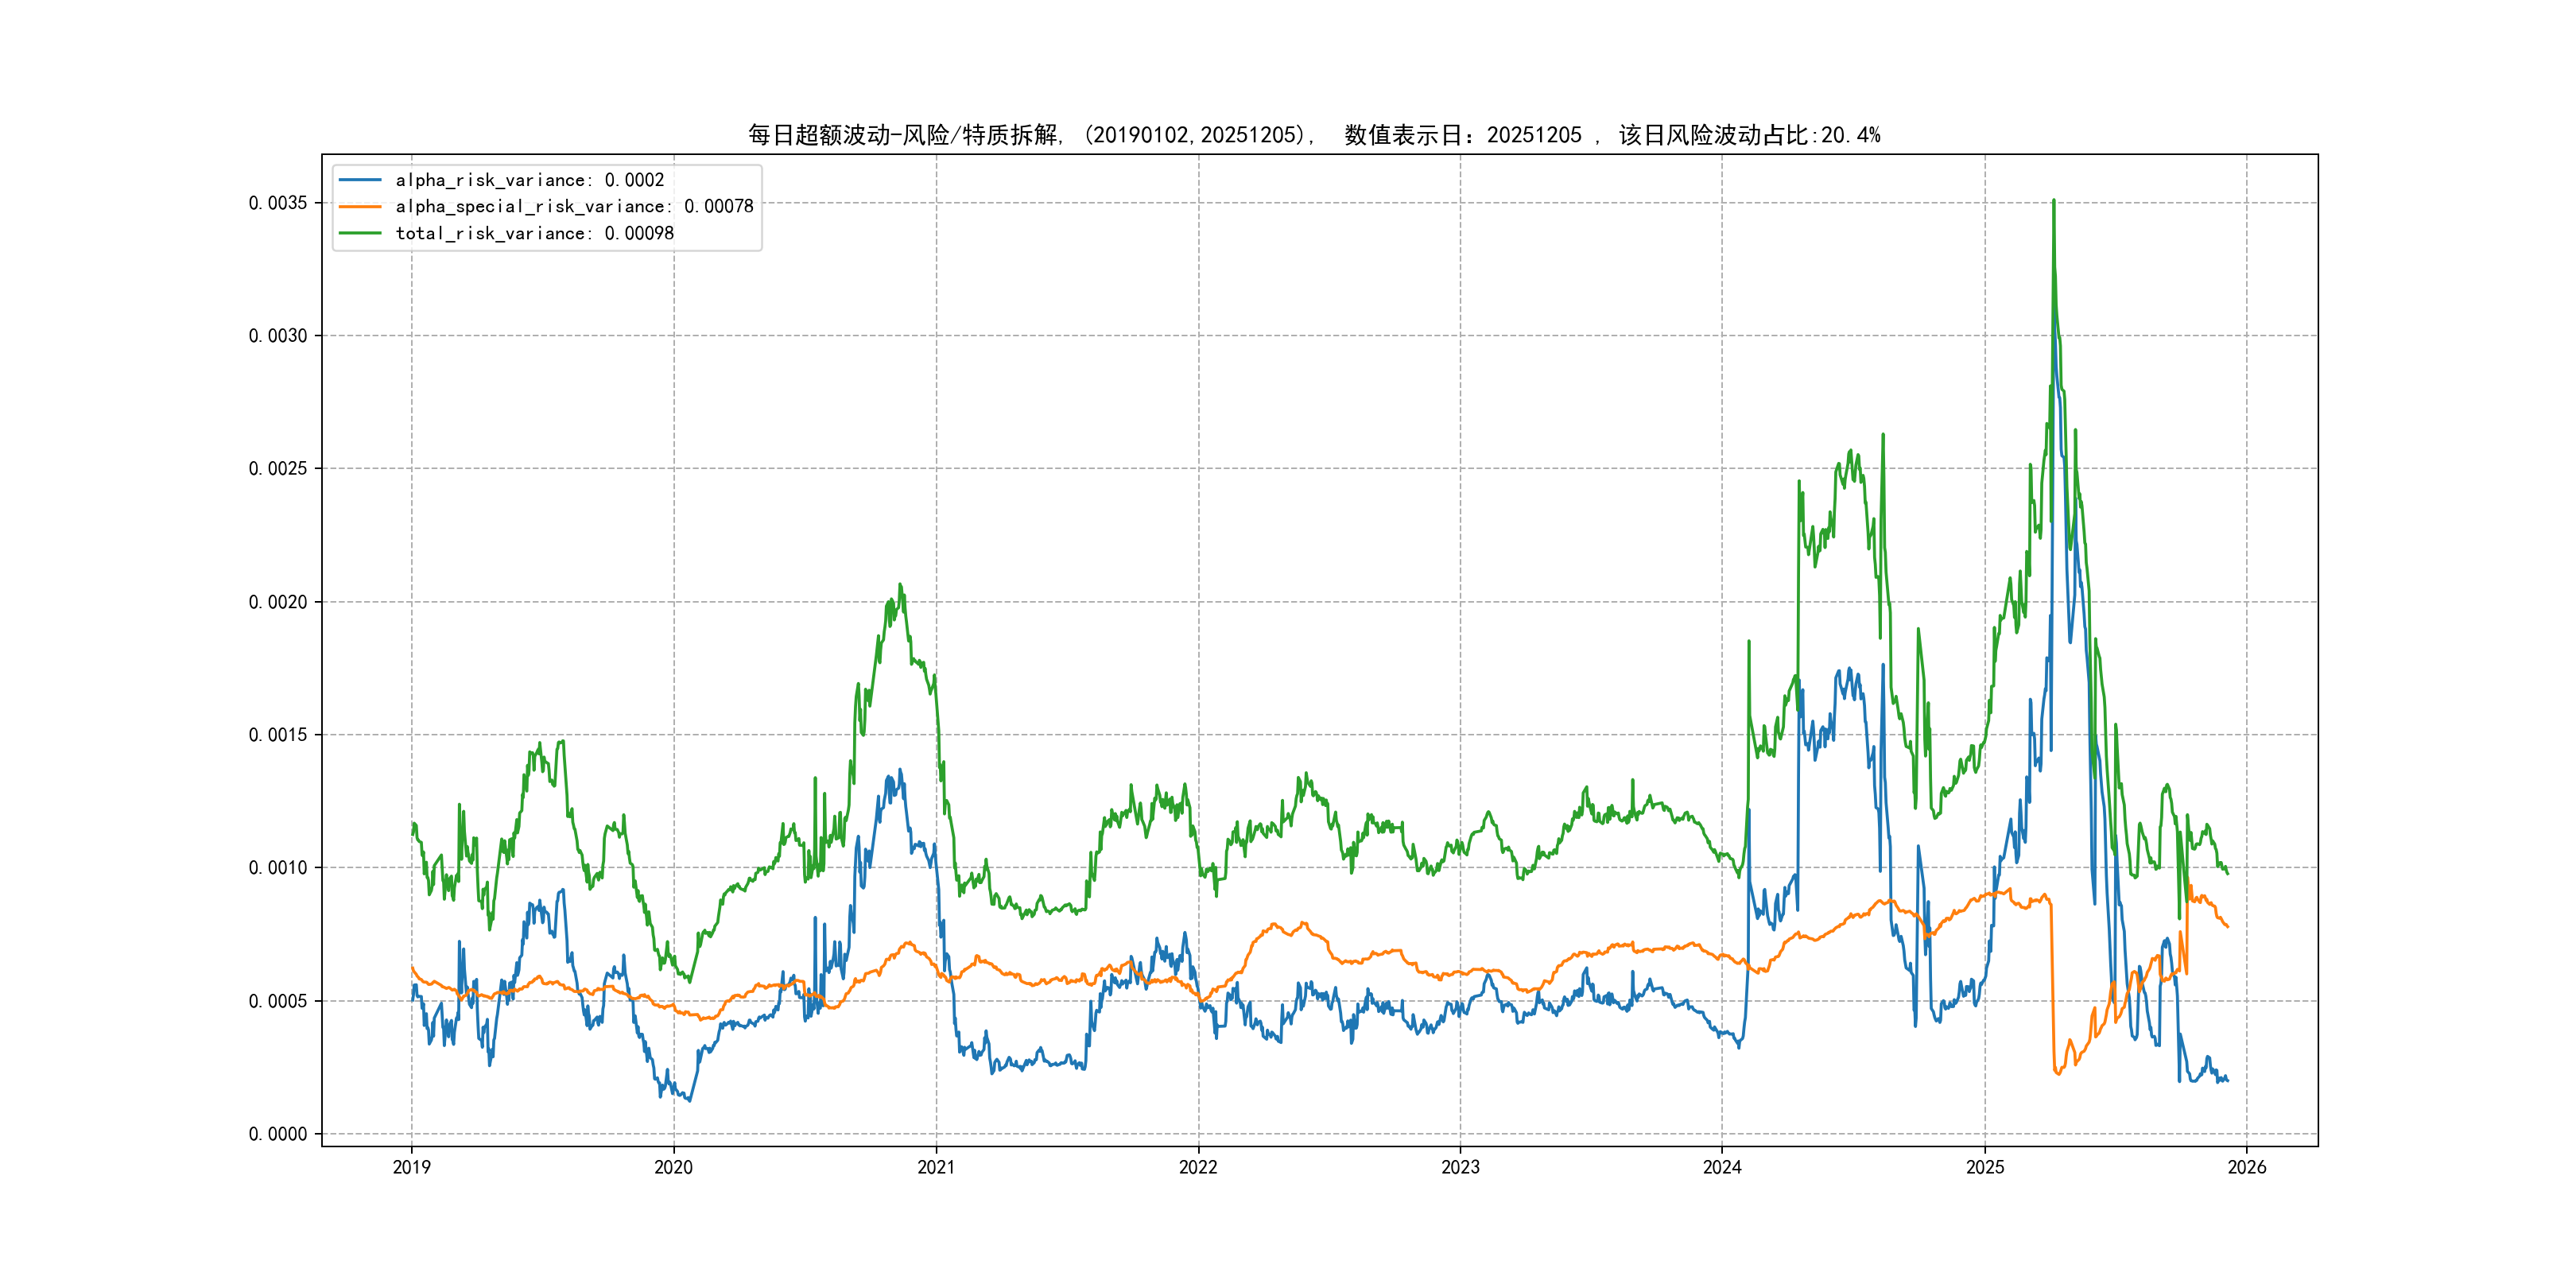Select the alpha_risk_variance: 0.0002 legend label
This screenshot has height=1288, width=2576.
(x=529, y=180)
